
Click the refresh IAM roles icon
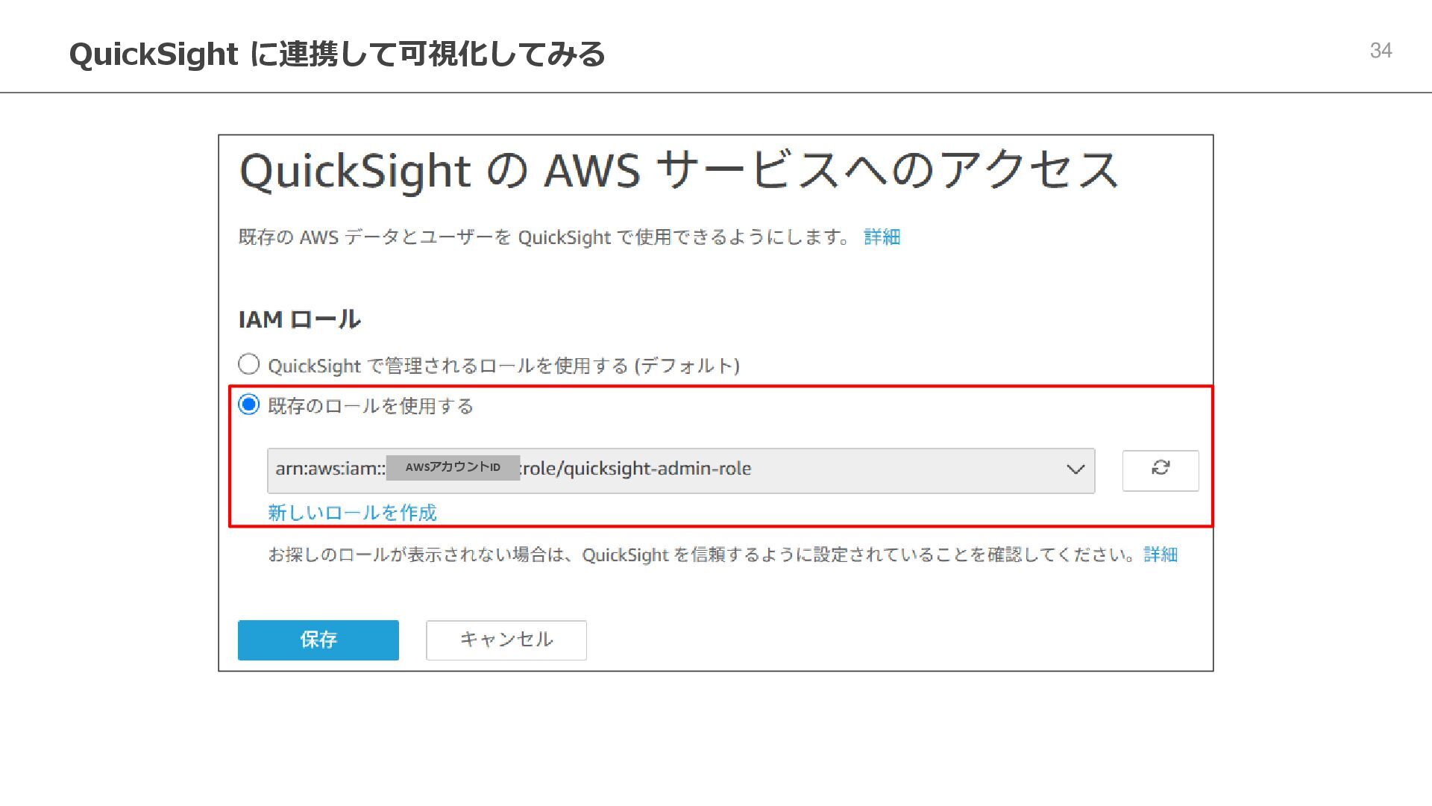tap(1161, 470)
